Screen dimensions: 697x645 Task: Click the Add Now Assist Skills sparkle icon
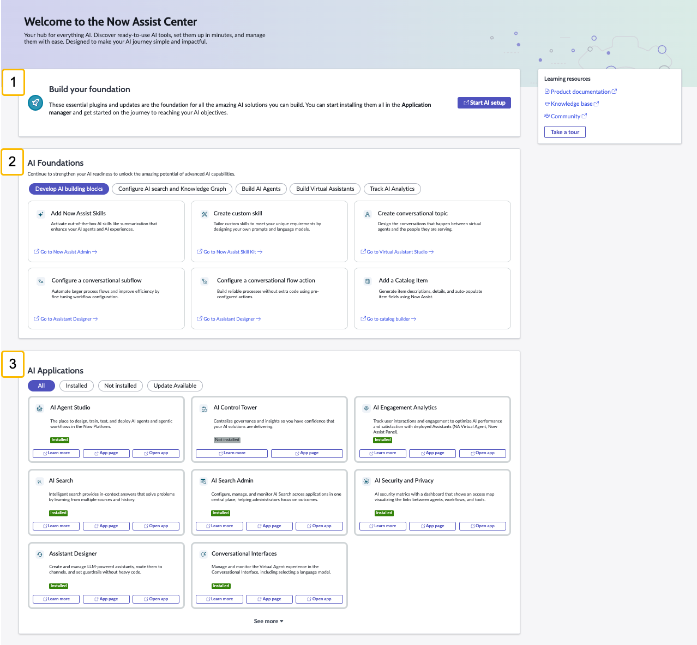(x=40, y=214)
